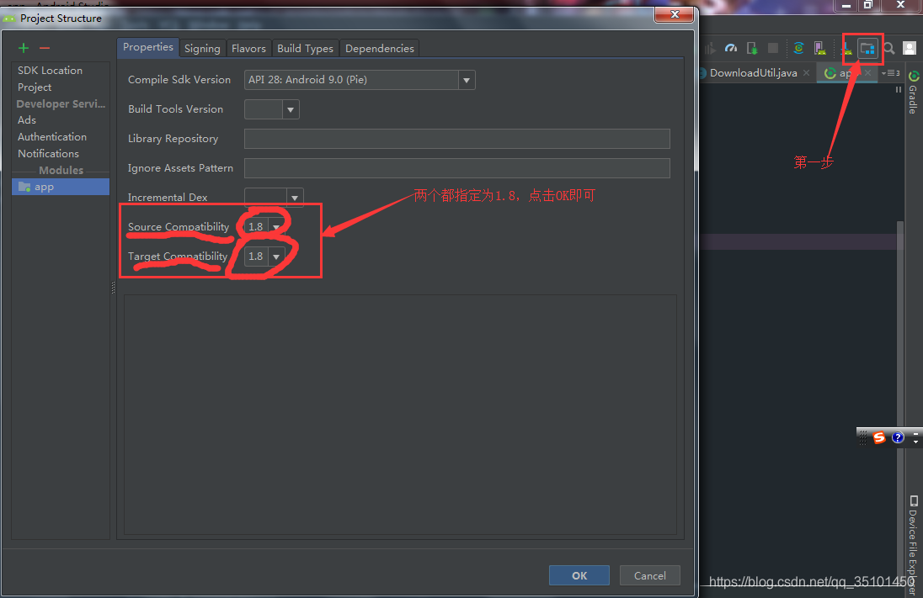Click the Cancel button
The height and width of the screenshot is (598, 923).
click(649, 574)
